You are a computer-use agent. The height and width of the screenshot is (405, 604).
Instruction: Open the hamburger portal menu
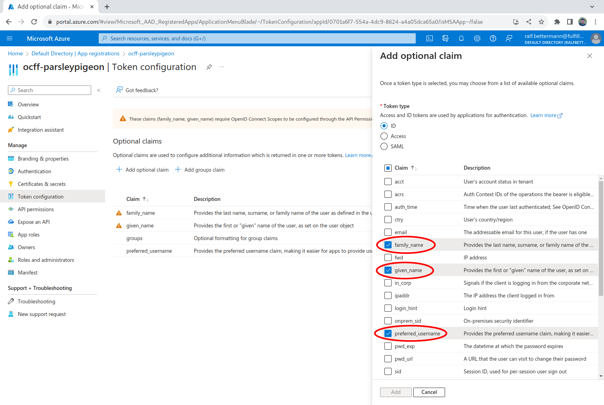pyautogui.click(x=10, y=38)
